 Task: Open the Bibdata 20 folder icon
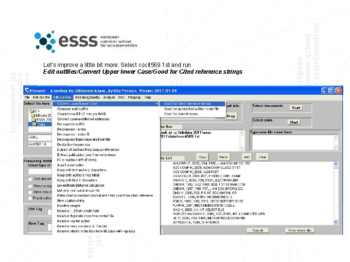coord(33,115)
